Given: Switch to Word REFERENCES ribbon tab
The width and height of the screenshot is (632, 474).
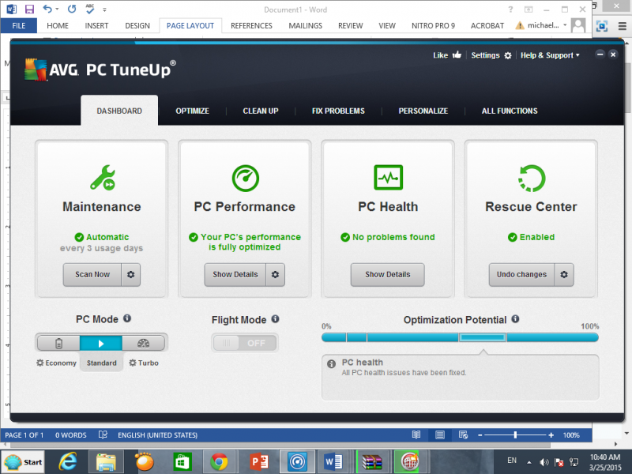Looking at the screenshot, I should 251,25.
